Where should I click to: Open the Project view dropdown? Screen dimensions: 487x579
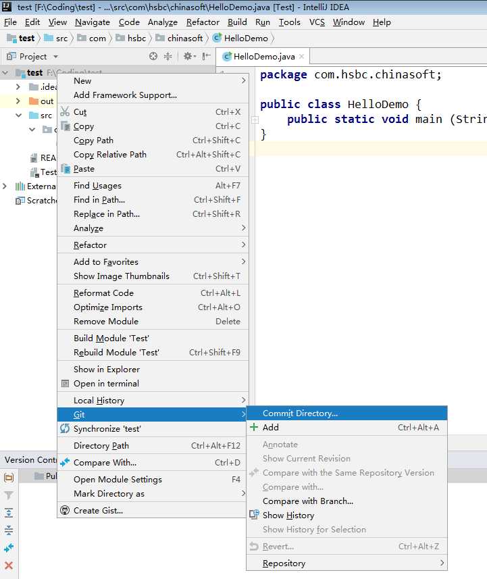(x=56, y=57)
